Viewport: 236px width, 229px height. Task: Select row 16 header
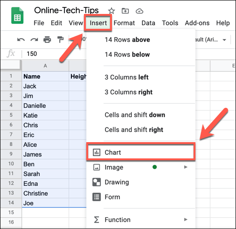pos(11,222)
